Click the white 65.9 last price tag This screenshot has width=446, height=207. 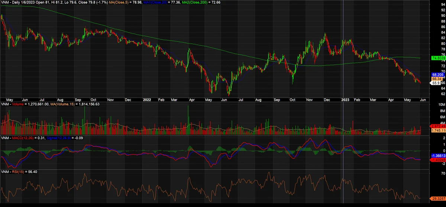[436, 83]
